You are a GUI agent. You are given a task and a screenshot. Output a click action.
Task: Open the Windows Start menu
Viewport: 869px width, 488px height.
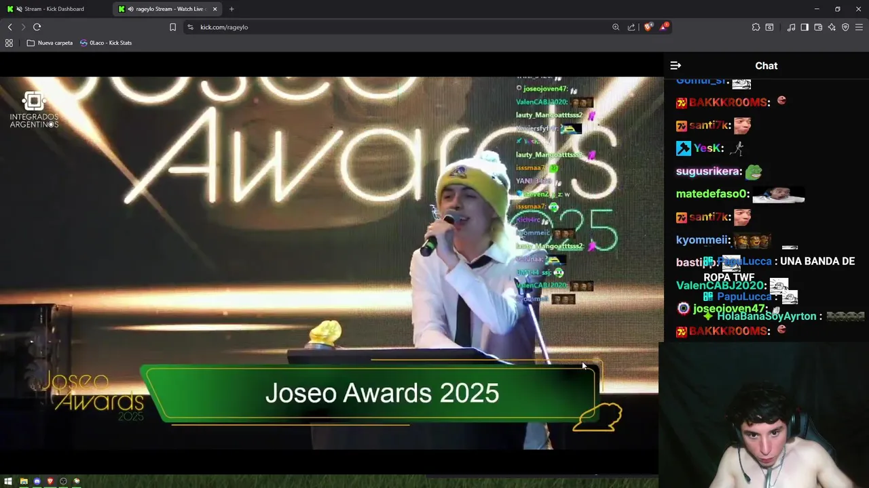pos(8,481)
